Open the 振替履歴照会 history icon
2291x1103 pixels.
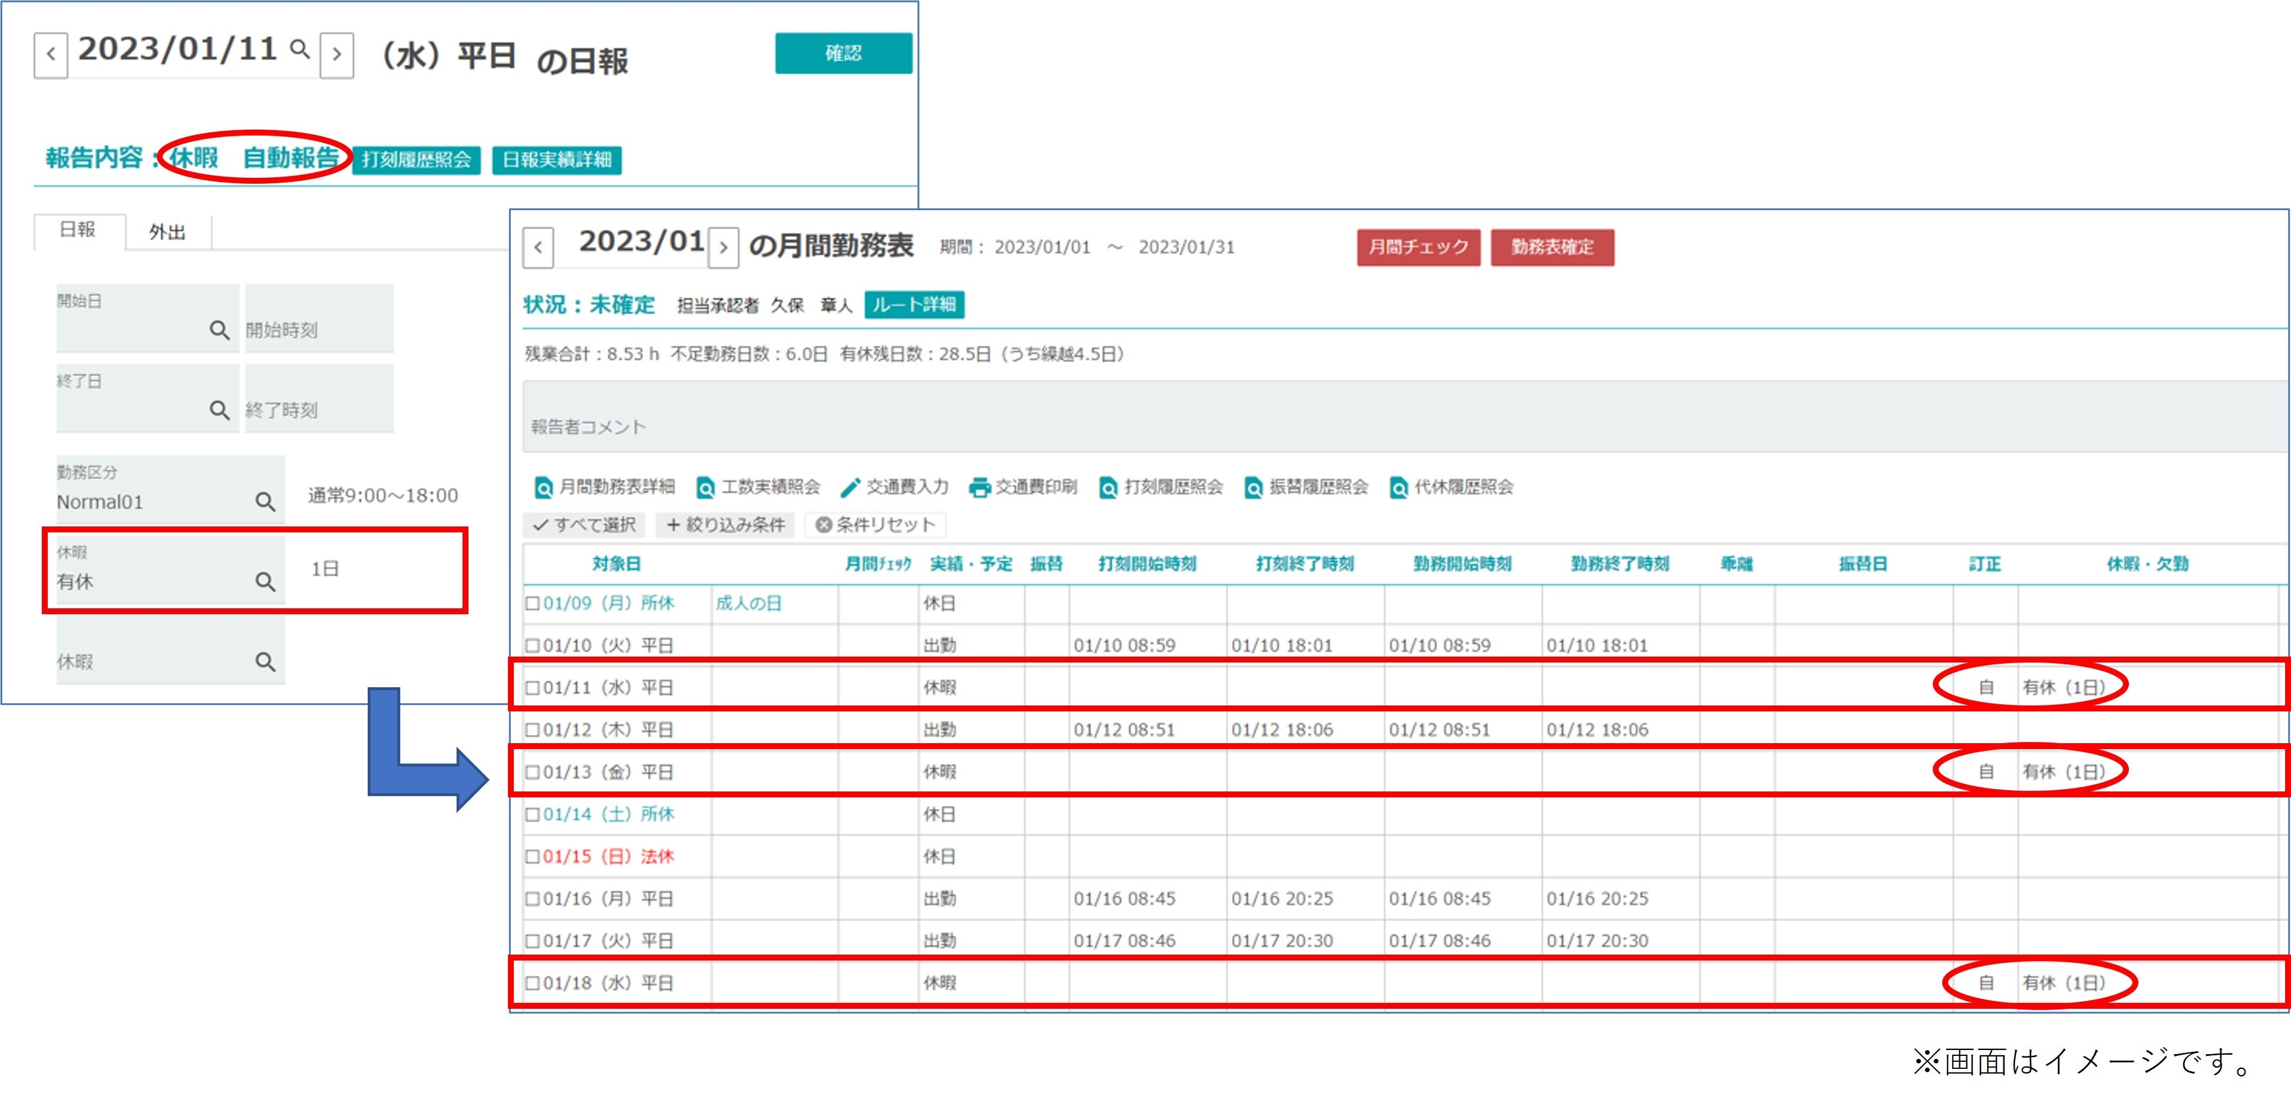(x=1254, y=487)
